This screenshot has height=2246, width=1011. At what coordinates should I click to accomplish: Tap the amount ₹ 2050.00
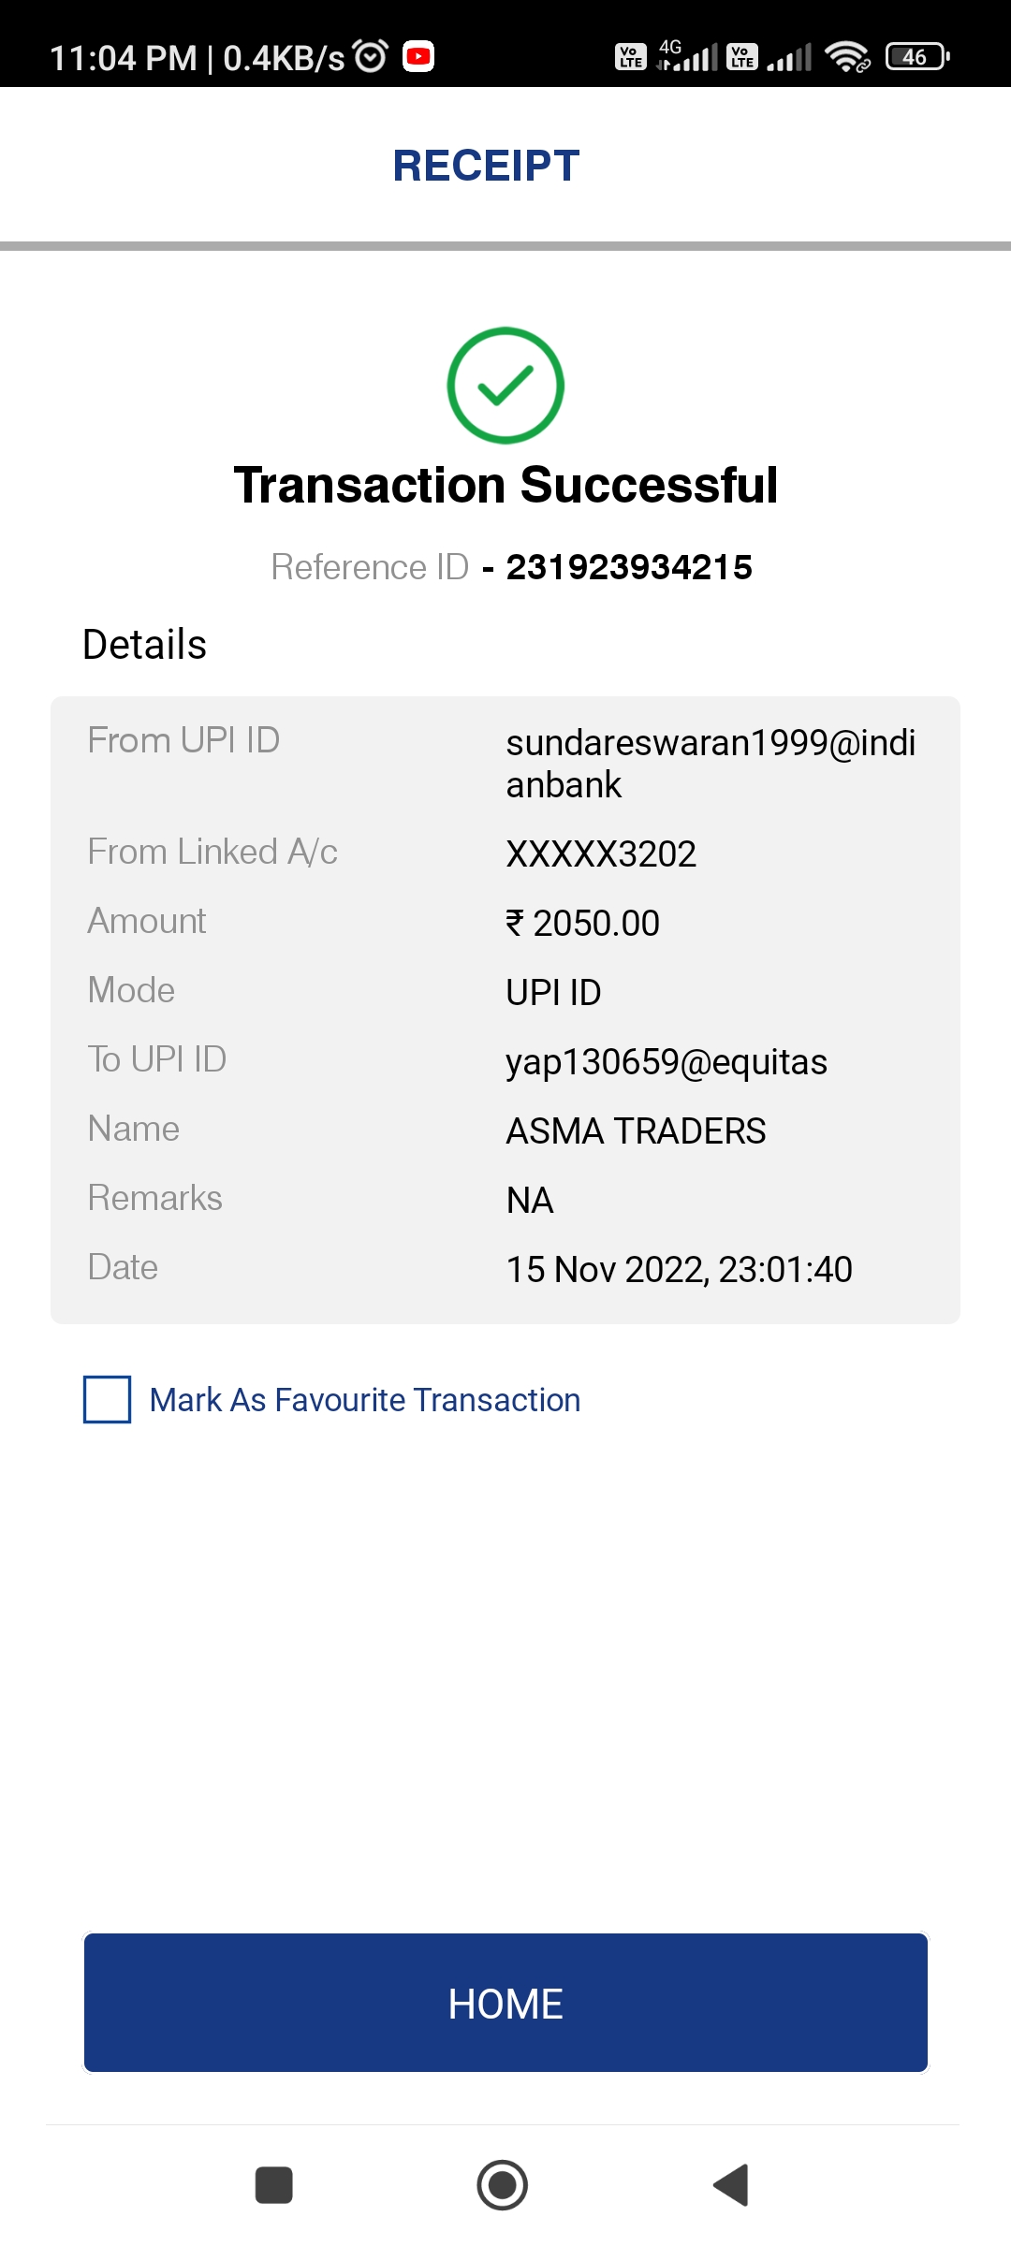[583, 924]
